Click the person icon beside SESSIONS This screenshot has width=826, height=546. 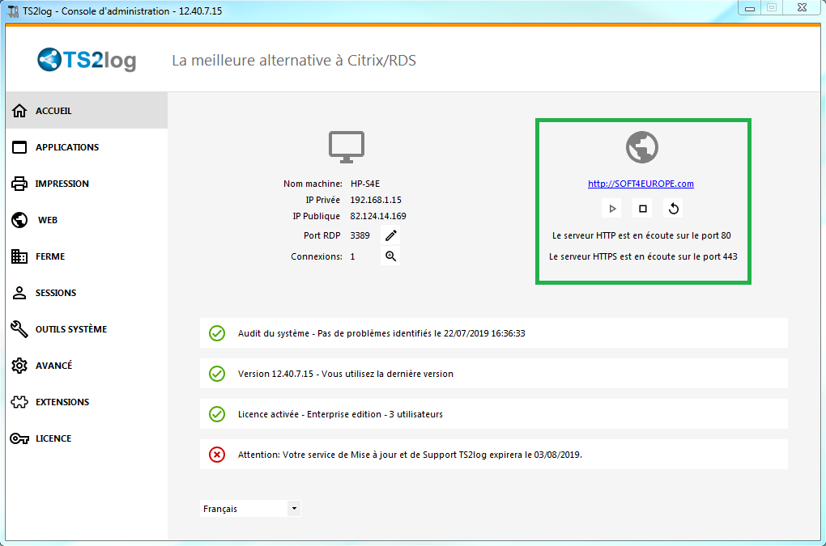[x=19, y=293]
